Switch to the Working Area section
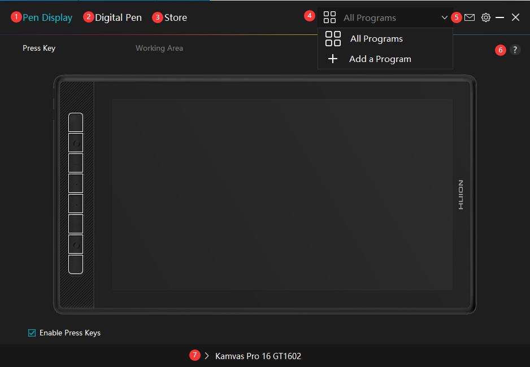This screenshot has height=367, width=530. 159,48
